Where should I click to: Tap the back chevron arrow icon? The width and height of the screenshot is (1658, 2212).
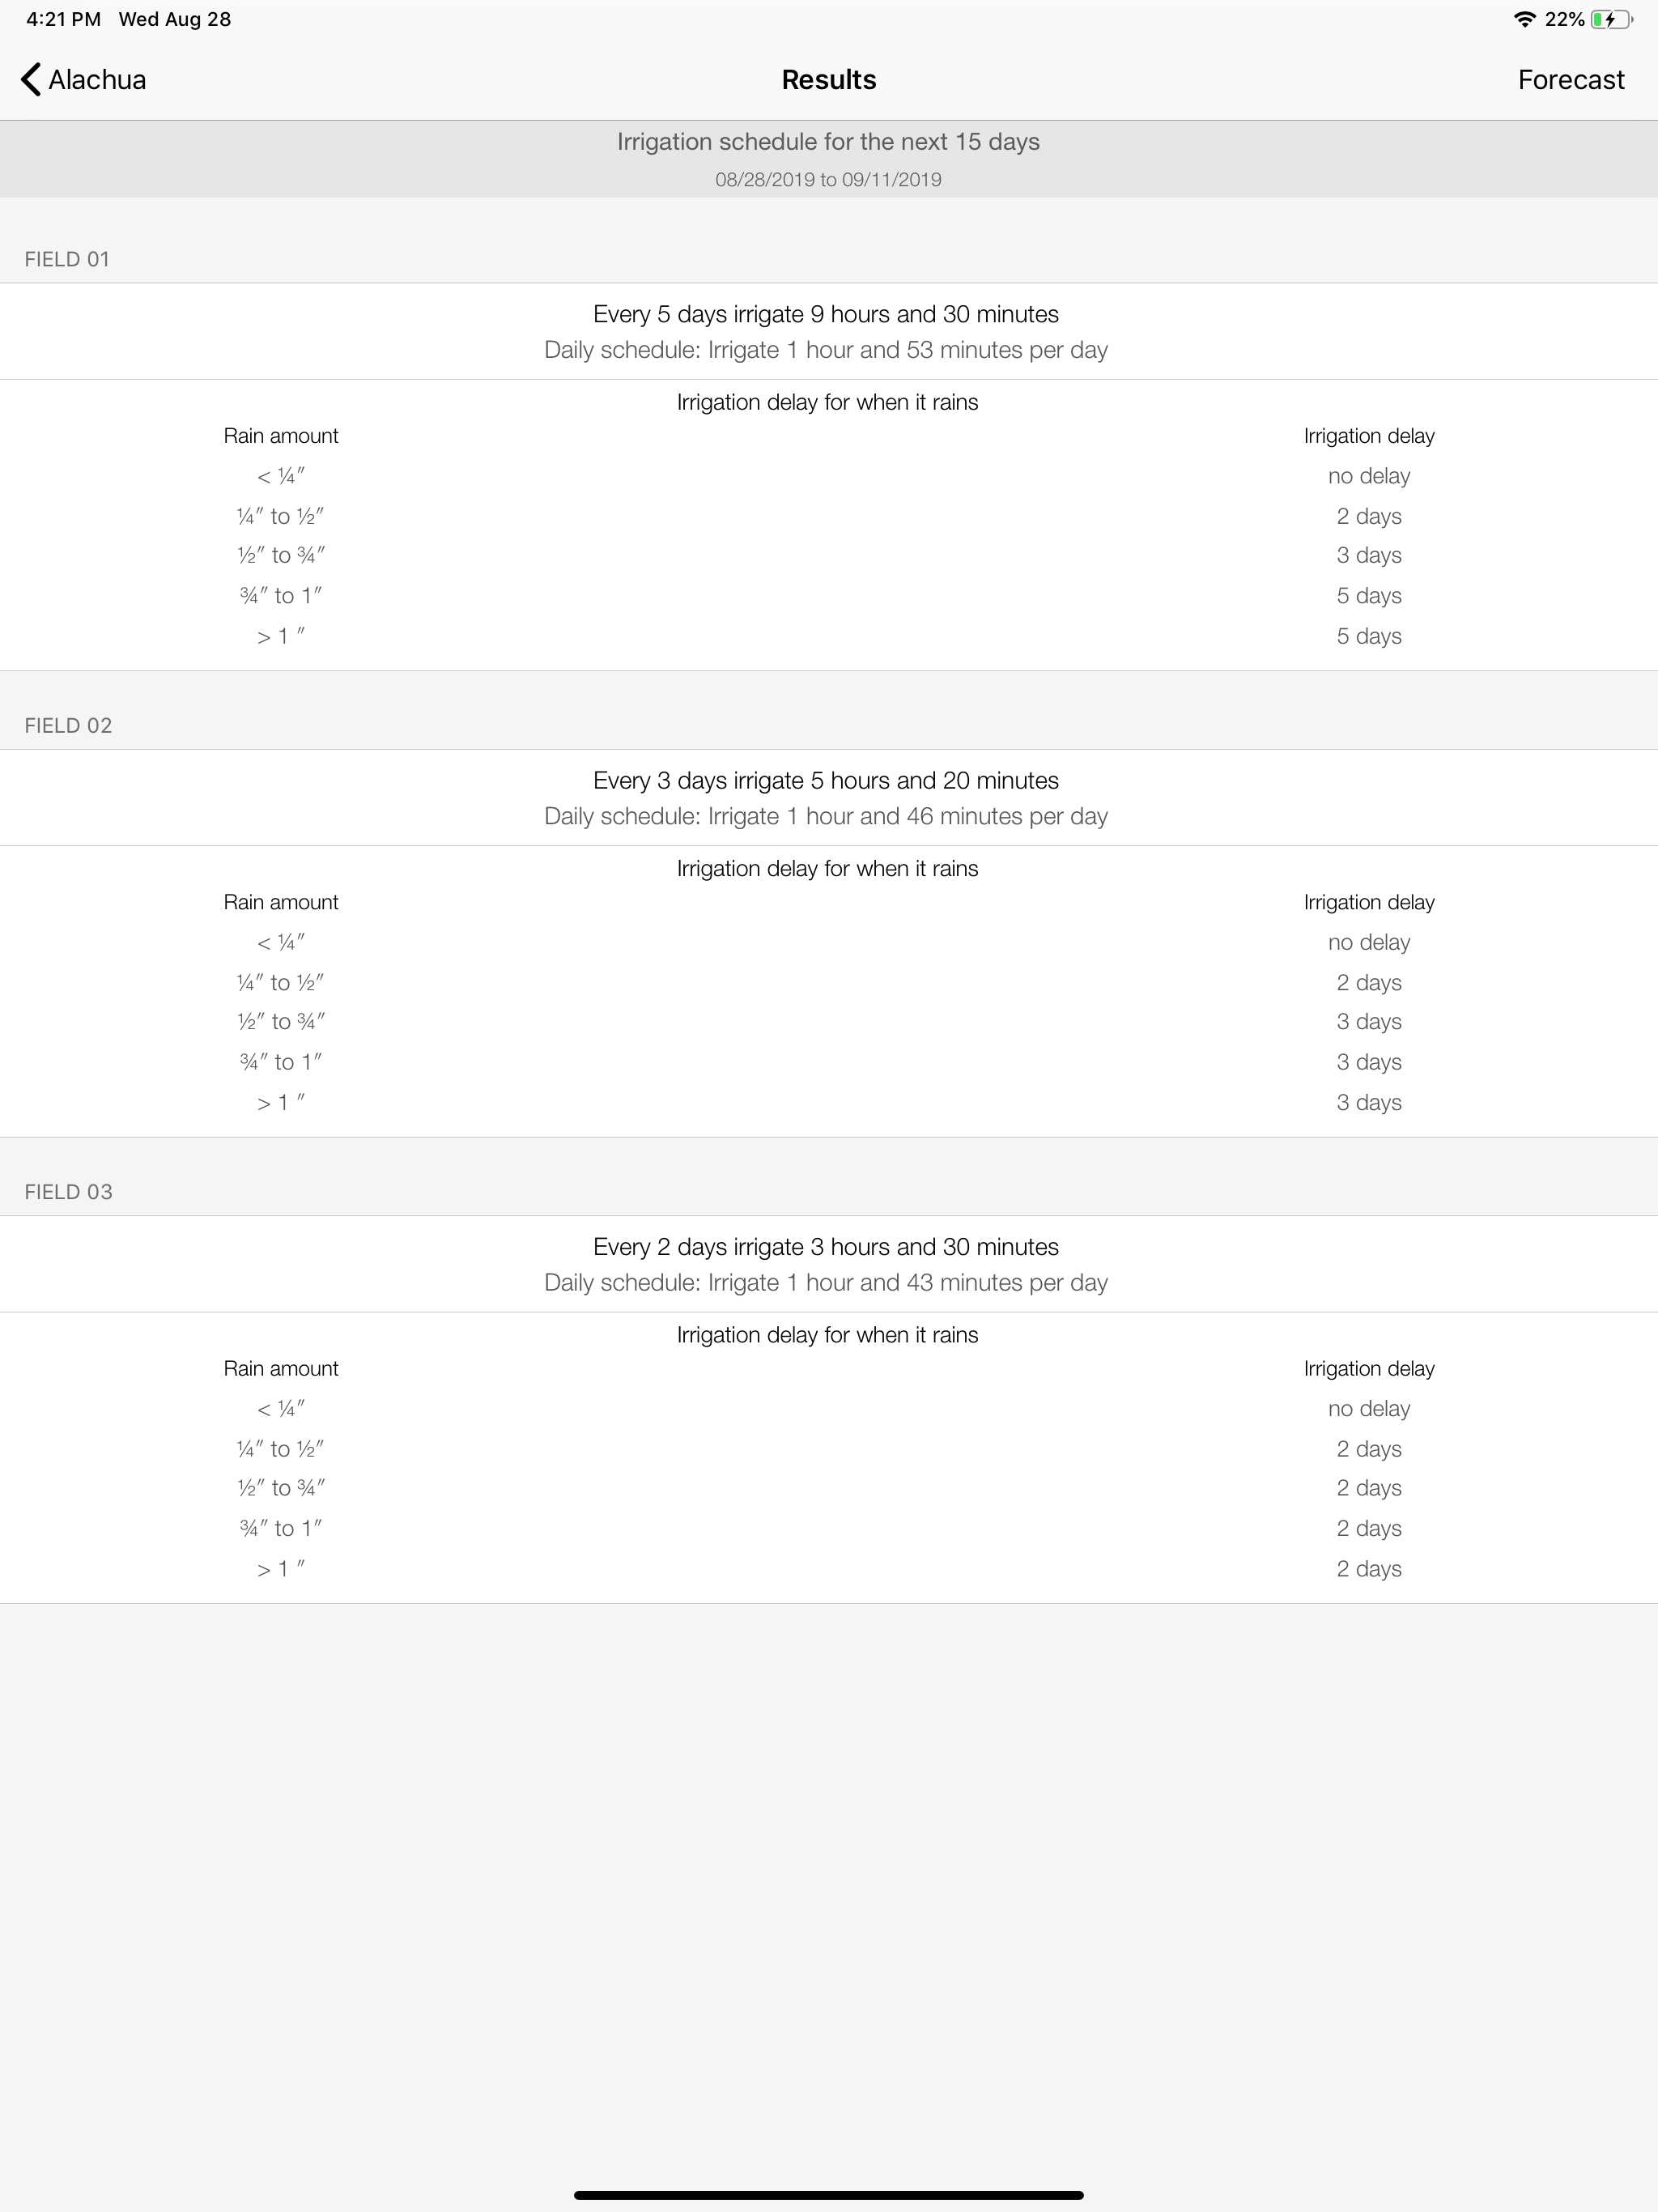pyautogui.click(x=31, y=79)
